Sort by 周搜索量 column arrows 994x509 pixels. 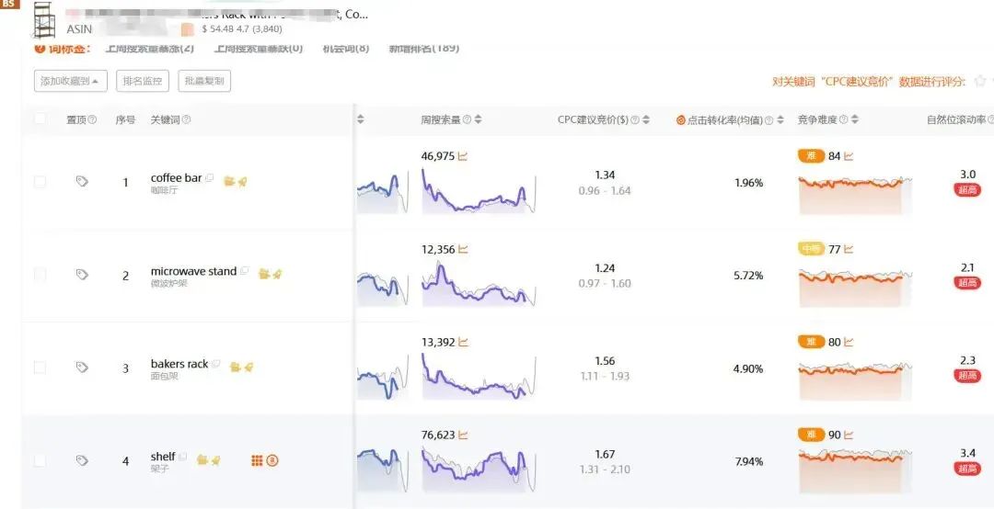478,119
